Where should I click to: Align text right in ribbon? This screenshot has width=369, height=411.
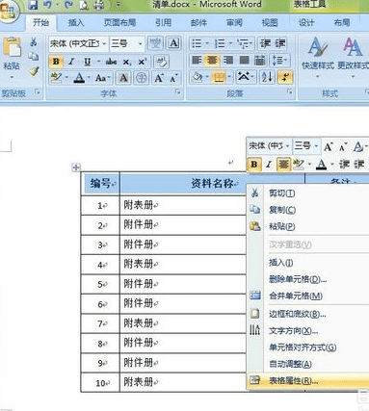pos(228,60)
